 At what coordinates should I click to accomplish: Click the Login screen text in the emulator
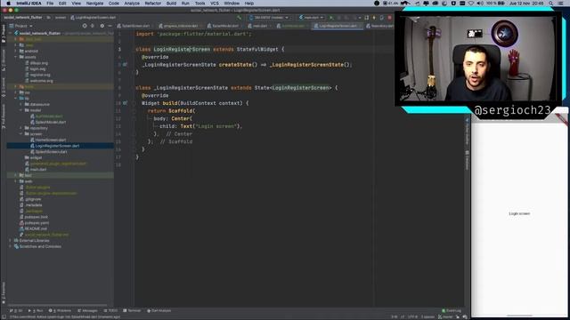point(519,213)
